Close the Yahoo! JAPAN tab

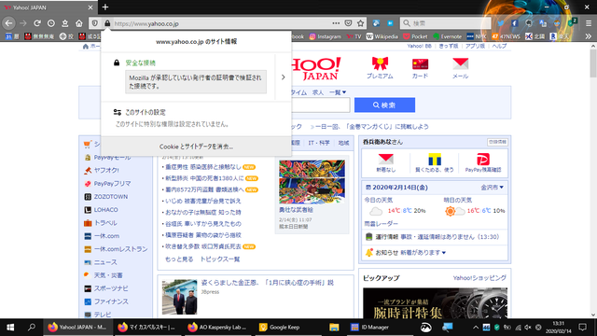90,7
